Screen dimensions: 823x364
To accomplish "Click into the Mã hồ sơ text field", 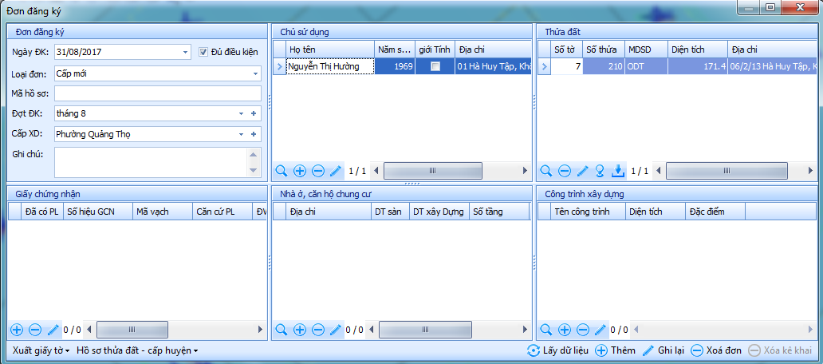I will [x=157, y=94].
